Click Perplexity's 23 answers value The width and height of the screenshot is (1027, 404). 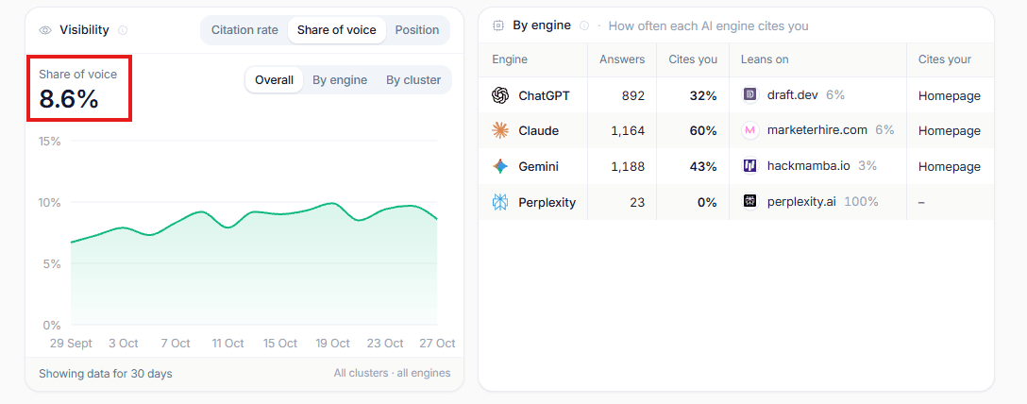pyautogui.click(x=638, y=202)
